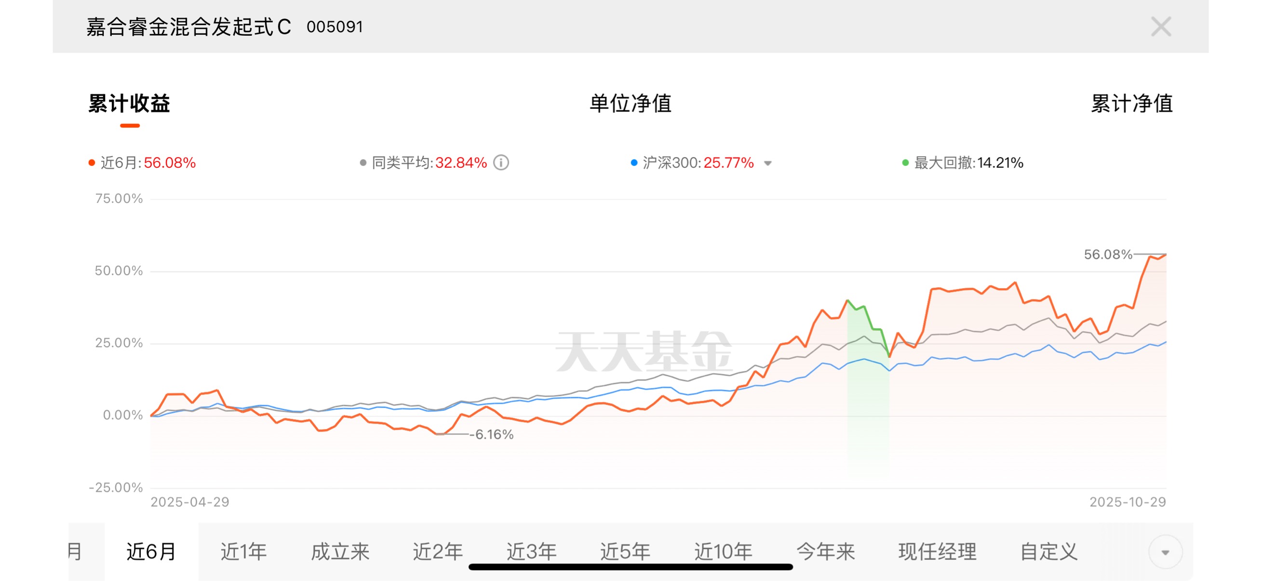Switch to the 单位净值 tab

tap(630, 103)
